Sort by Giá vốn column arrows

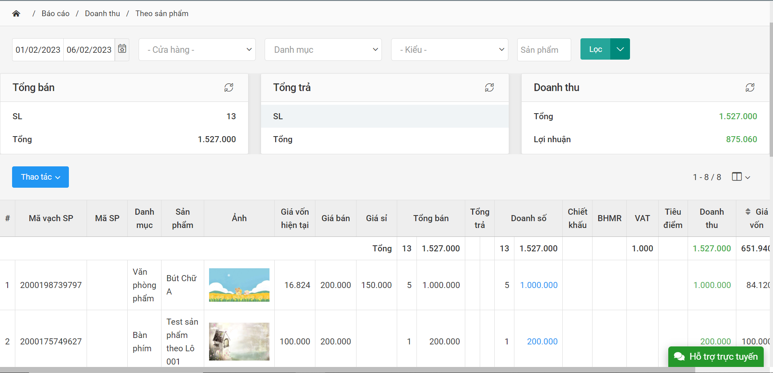coord(748,212)
